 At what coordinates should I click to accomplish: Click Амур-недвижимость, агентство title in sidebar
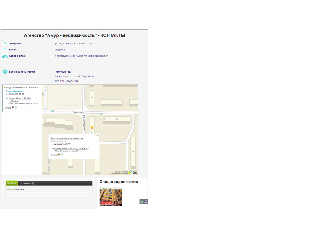(x=22, y=88)
